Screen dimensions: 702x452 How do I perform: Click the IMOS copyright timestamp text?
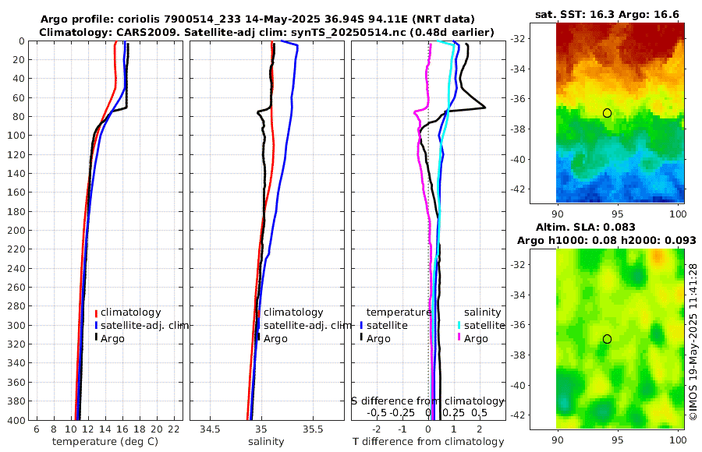692,341
